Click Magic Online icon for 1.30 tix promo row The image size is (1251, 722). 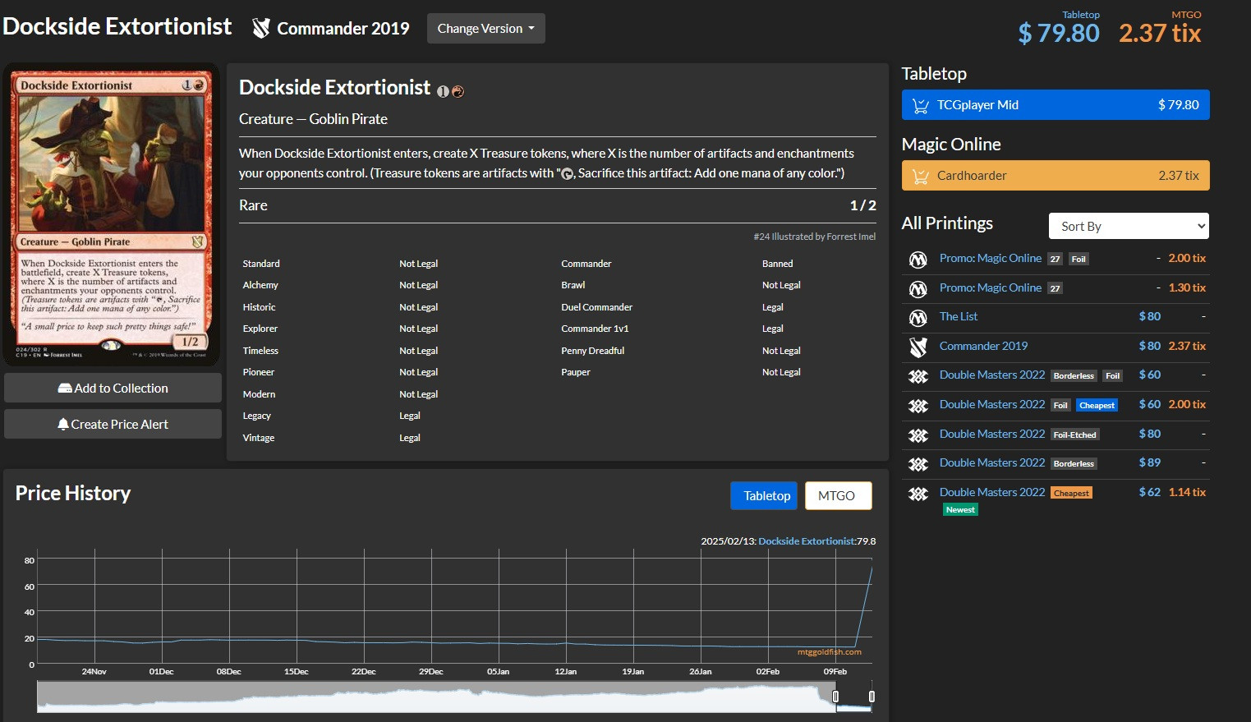pos(918,289)
